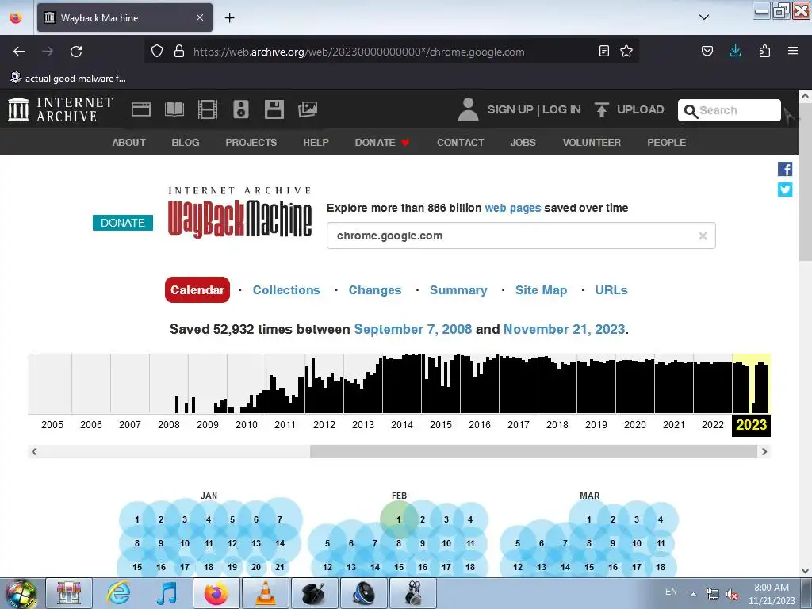Screen dimensions: 812x609
Task: Share page on Facebook
Action: (x=784, y=169)
